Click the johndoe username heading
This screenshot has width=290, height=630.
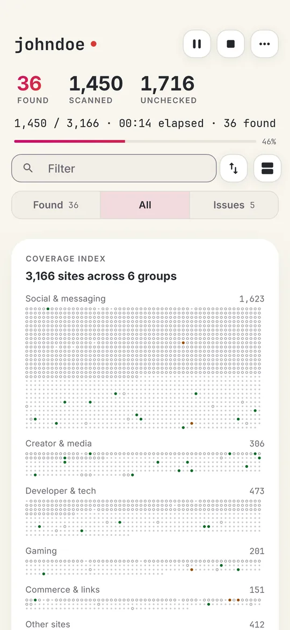[49, 44]
